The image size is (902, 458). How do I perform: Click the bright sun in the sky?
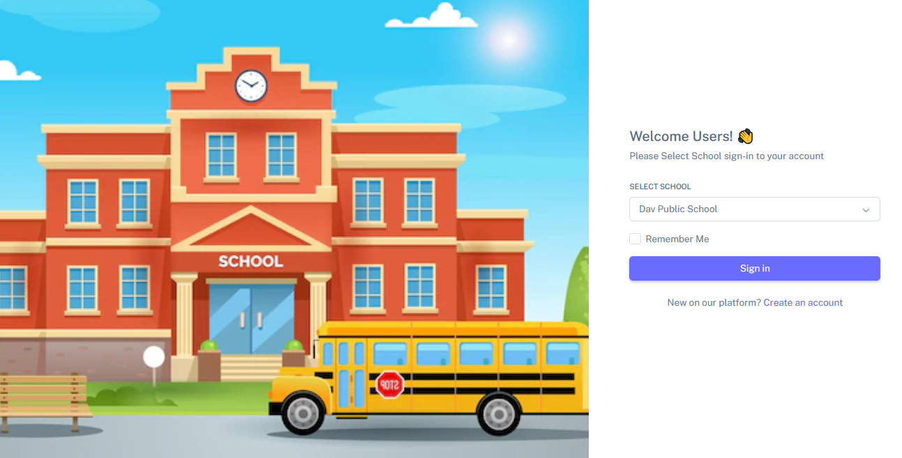509,40
